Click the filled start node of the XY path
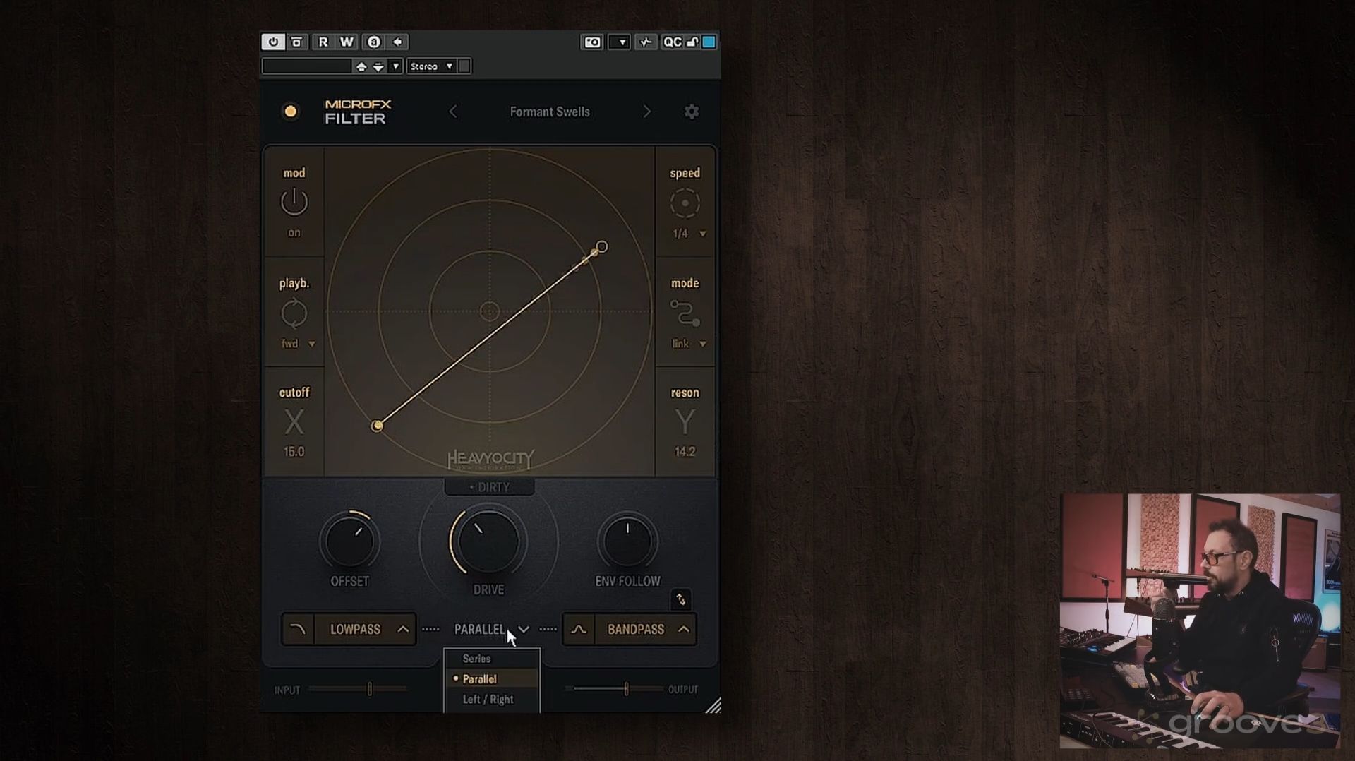The image size is (1355, 761). [x=378, y=426]
